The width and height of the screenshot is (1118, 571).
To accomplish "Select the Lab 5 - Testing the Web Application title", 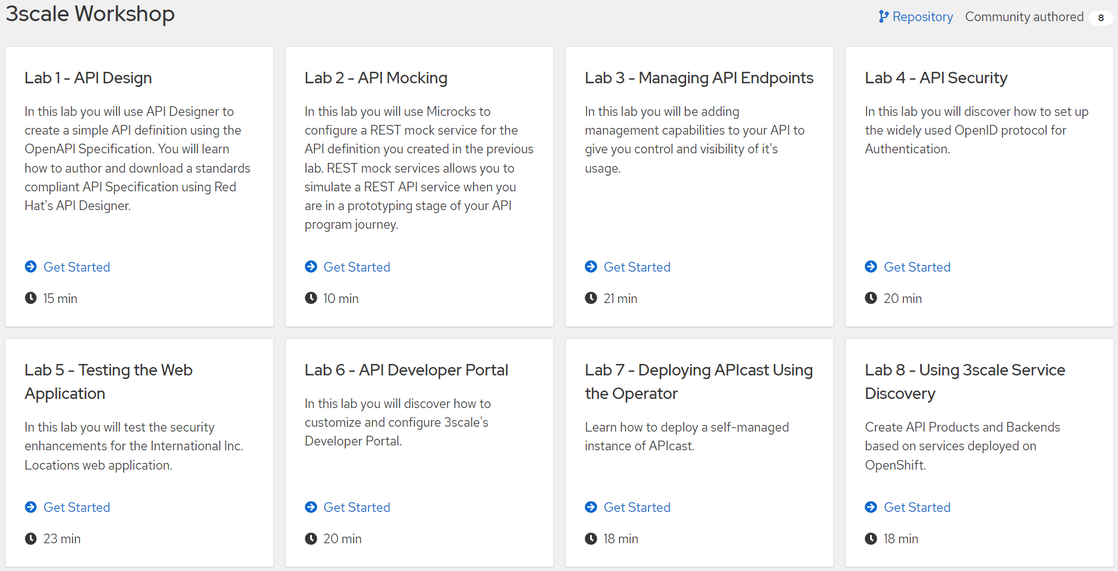I will (109, 381).
